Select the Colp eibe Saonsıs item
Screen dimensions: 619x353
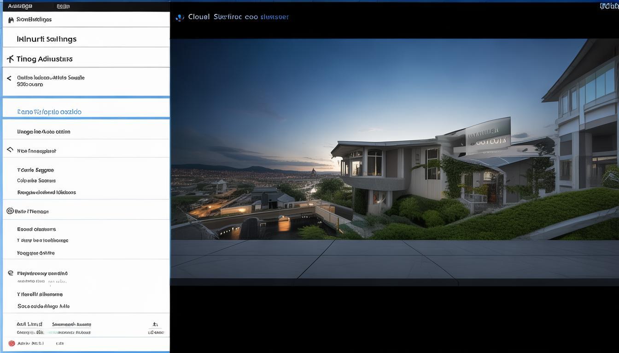tap(36, 181)
